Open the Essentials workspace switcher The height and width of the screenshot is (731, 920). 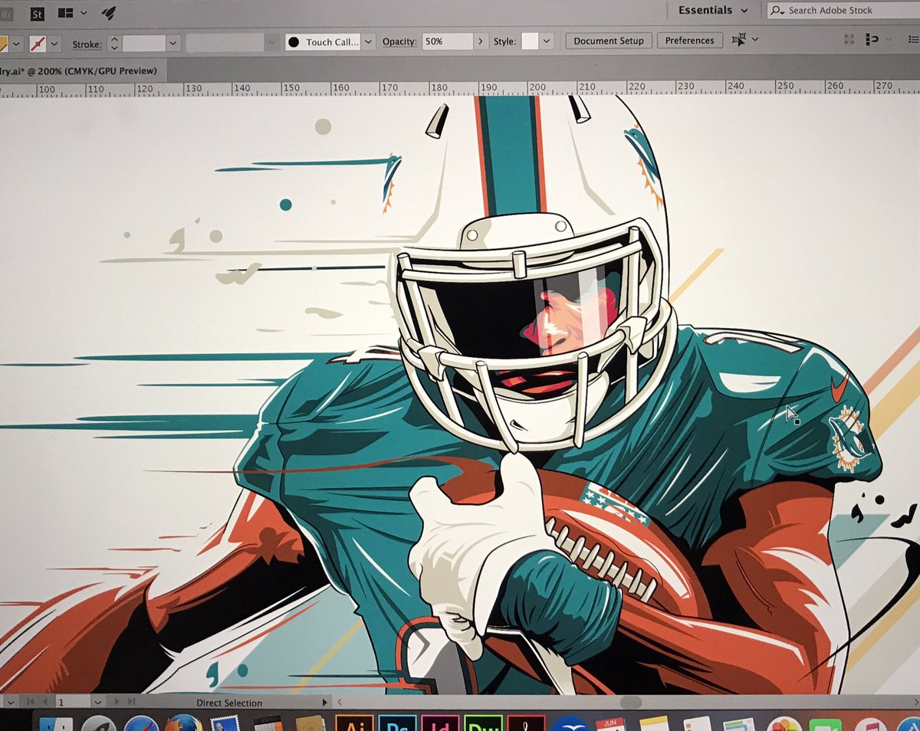[713, 10]
